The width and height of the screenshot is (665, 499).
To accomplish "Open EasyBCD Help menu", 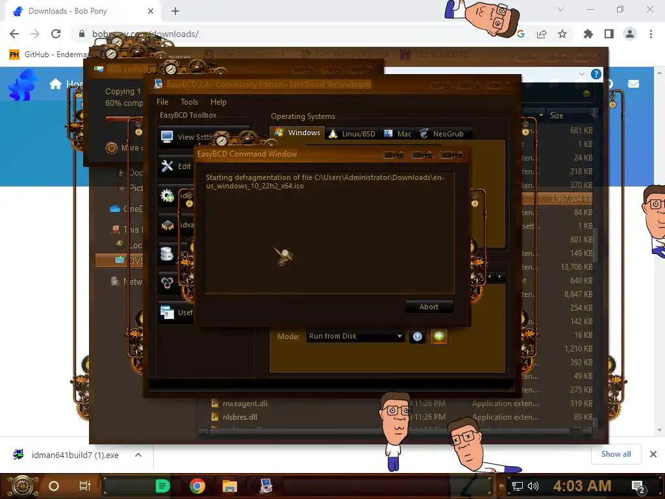I will click(218, 102).
